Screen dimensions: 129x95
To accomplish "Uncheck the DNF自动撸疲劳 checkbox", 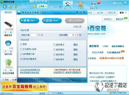I will (21, 59).
